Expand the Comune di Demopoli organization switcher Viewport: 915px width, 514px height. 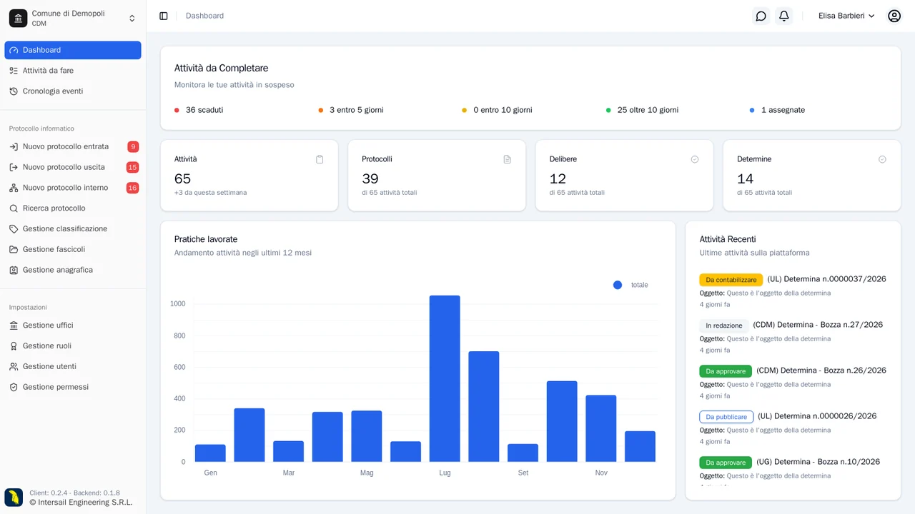click(x=73, y=18)
